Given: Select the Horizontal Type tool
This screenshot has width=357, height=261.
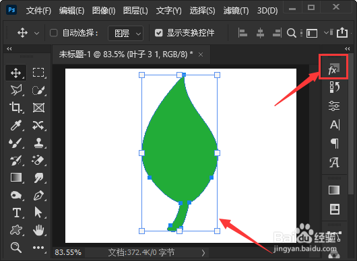Looking at the screenshot, I should (x=17, y=213).
